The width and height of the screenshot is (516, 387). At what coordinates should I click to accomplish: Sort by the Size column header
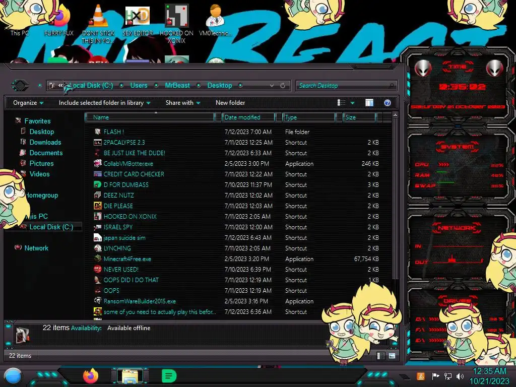pos(359,117)
